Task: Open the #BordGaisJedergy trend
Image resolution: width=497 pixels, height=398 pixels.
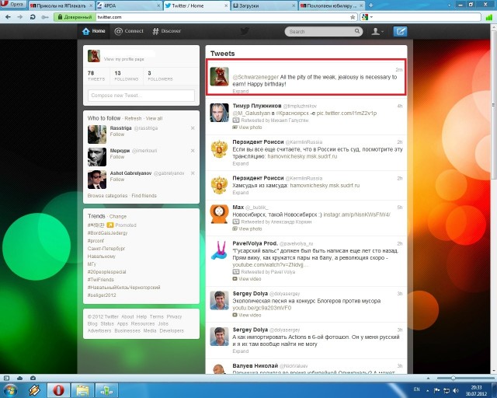Action: click(107, 233)
